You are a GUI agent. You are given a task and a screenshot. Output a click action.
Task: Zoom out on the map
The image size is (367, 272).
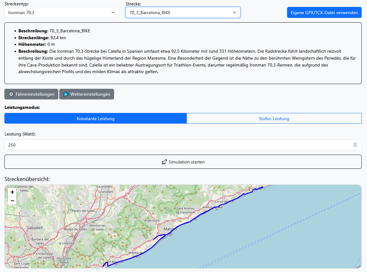pos(13,201)
